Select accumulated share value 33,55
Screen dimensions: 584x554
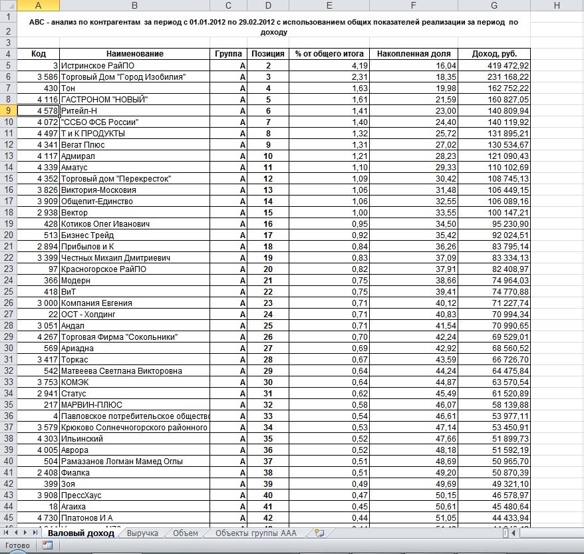[414, 212]
